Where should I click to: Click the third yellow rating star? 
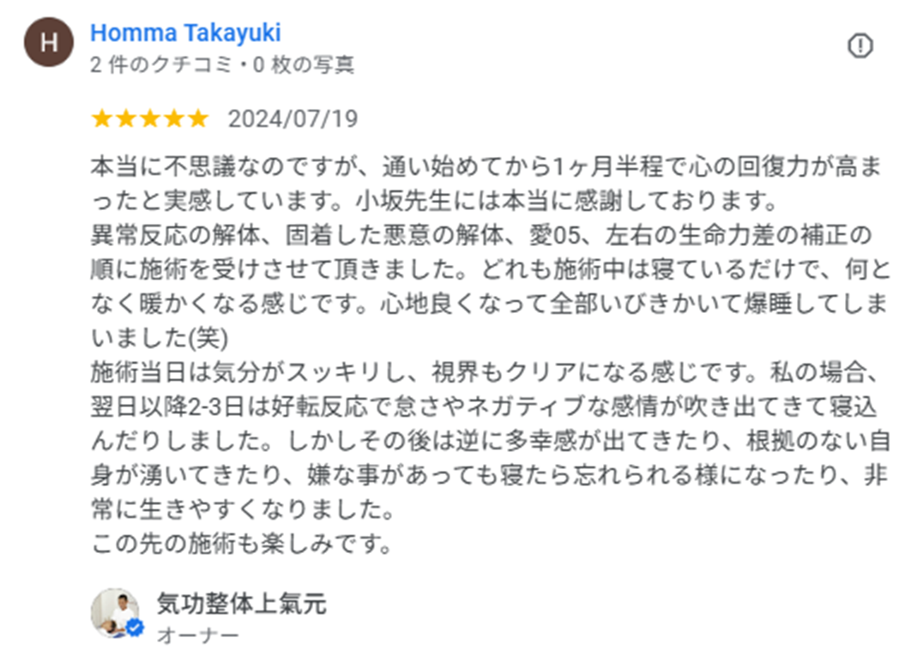pyautogui.click(x=150, y=118)
